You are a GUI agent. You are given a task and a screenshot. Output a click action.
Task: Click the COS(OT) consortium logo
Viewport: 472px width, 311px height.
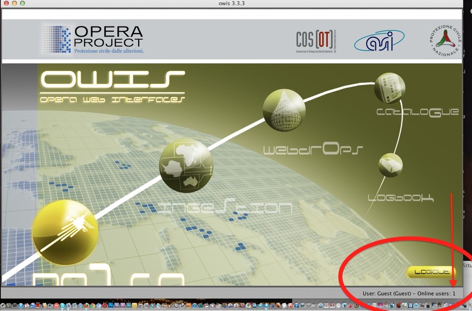[x=316, y=41]
